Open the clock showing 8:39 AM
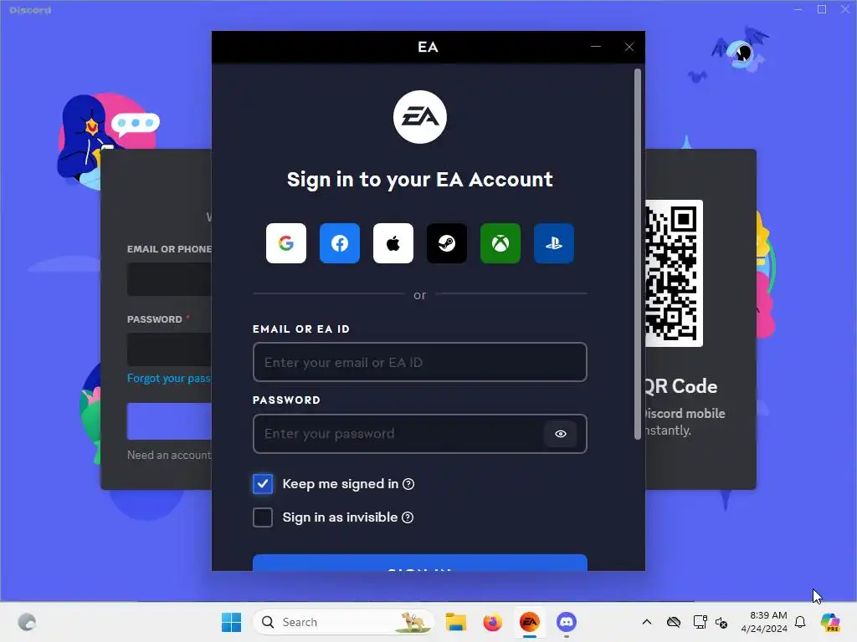Screen dimensions: 857x642 [764, 622]
